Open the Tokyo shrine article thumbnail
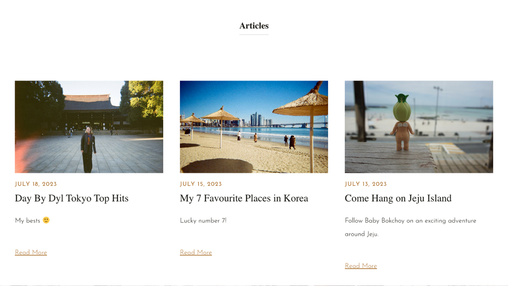 89,127
